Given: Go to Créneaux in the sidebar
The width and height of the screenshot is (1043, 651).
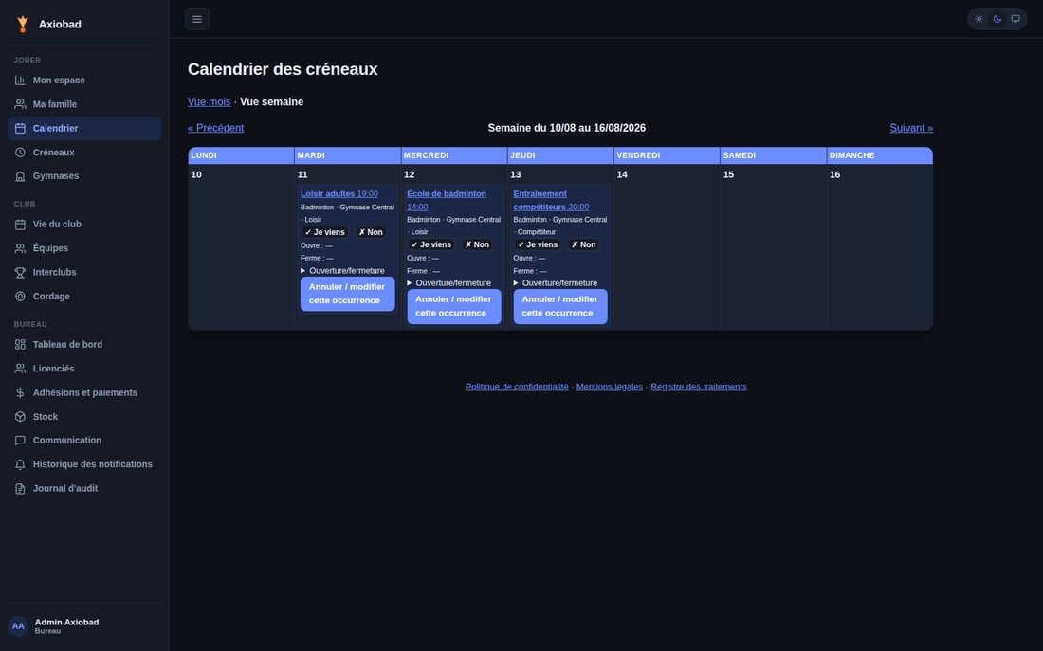Looking at the screenshot, I should tap(84, 153).
